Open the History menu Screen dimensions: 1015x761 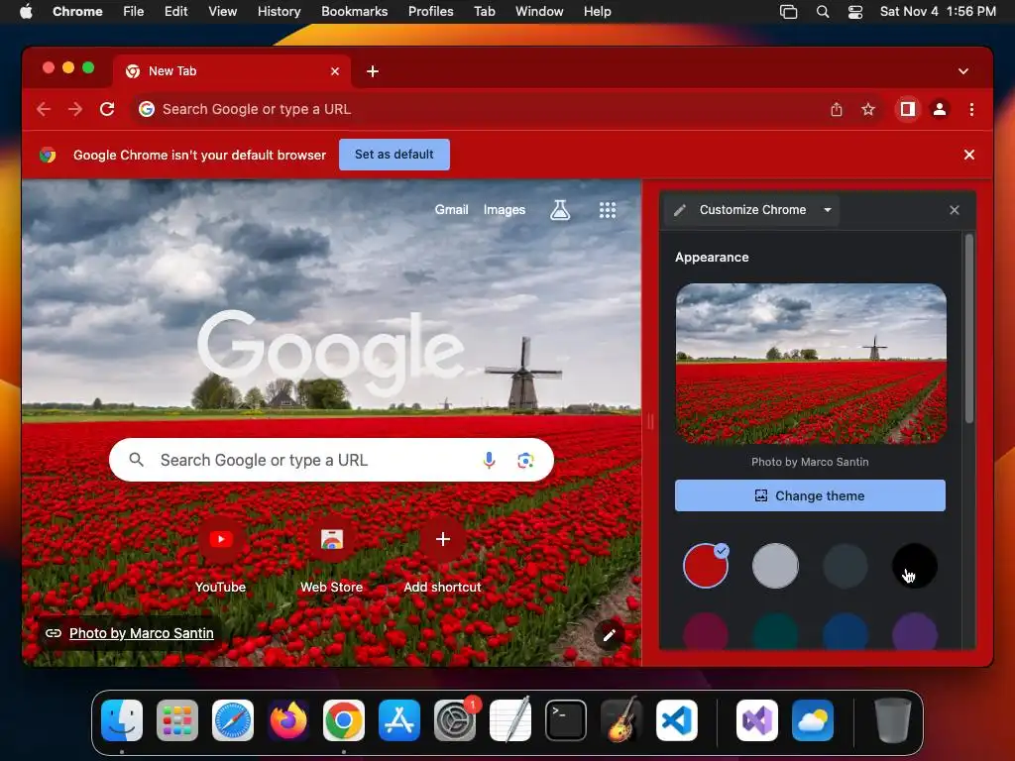(279, 11)
